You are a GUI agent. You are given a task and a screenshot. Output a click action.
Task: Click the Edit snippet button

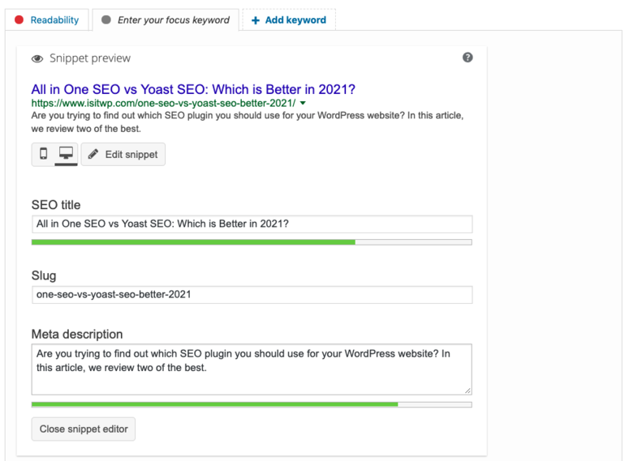point(123,154)
